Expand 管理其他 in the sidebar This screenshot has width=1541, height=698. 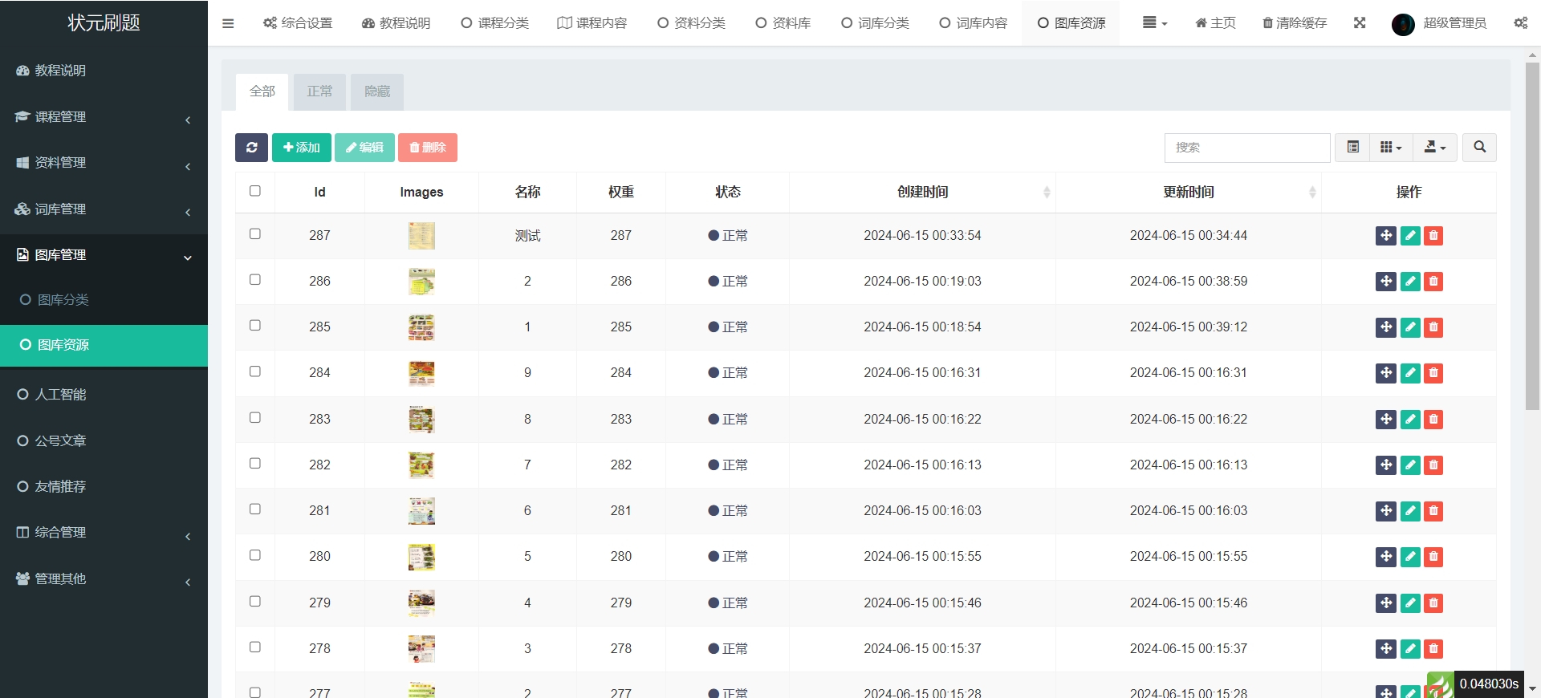point(104,579)
